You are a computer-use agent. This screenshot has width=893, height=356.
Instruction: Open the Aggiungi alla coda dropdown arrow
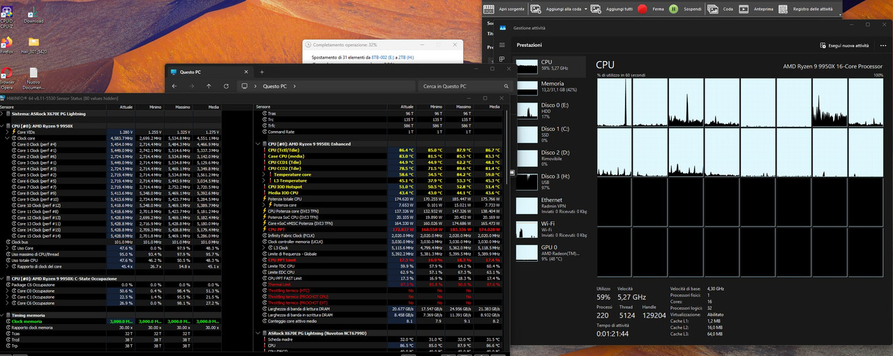point(585,9)
